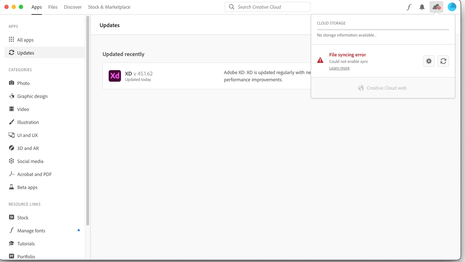The image size is (465, 262).
Task: Click the Adobe XD update description text
Action: tap(267, 76)
